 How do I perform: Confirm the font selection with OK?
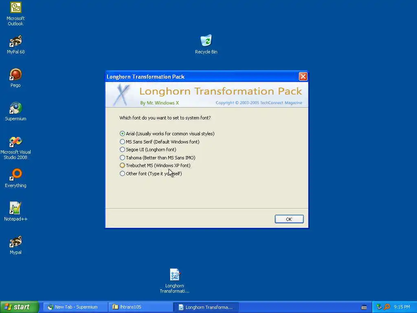289,219
